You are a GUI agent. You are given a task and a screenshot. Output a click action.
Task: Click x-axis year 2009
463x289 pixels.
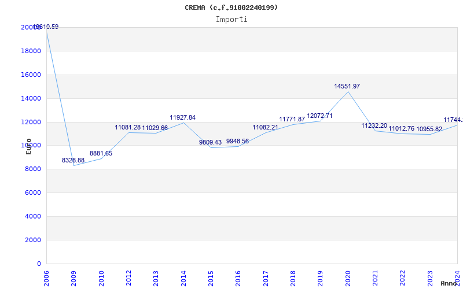click(x=74, y=279)
